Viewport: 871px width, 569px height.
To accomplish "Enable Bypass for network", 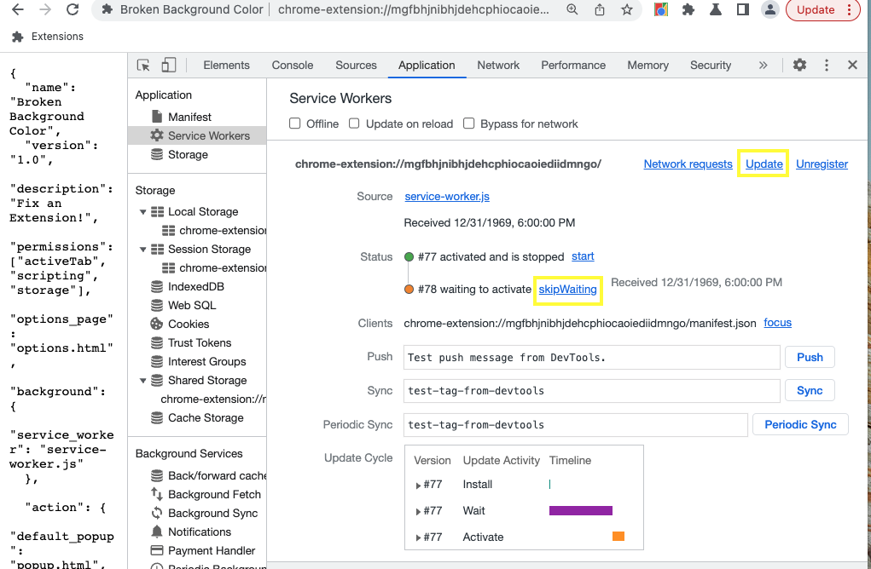I will tap(468, 124).
